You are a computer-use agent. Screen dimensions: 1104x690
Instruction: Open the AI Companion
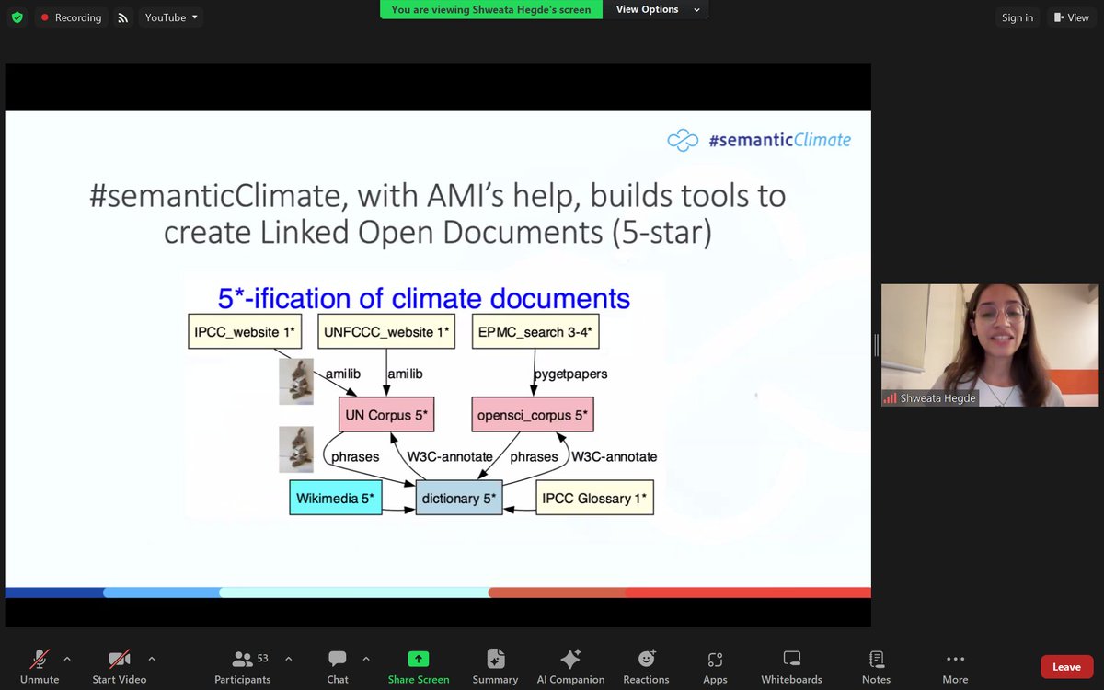click(570, 667)
